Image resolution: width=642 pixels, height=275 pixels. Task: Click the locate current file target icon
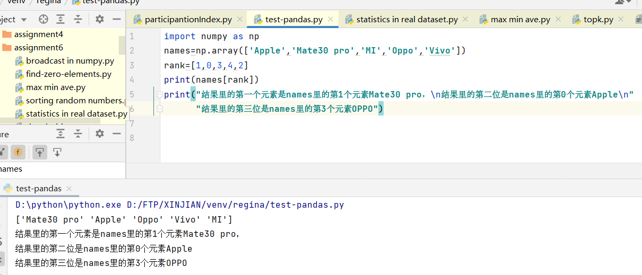44,20
